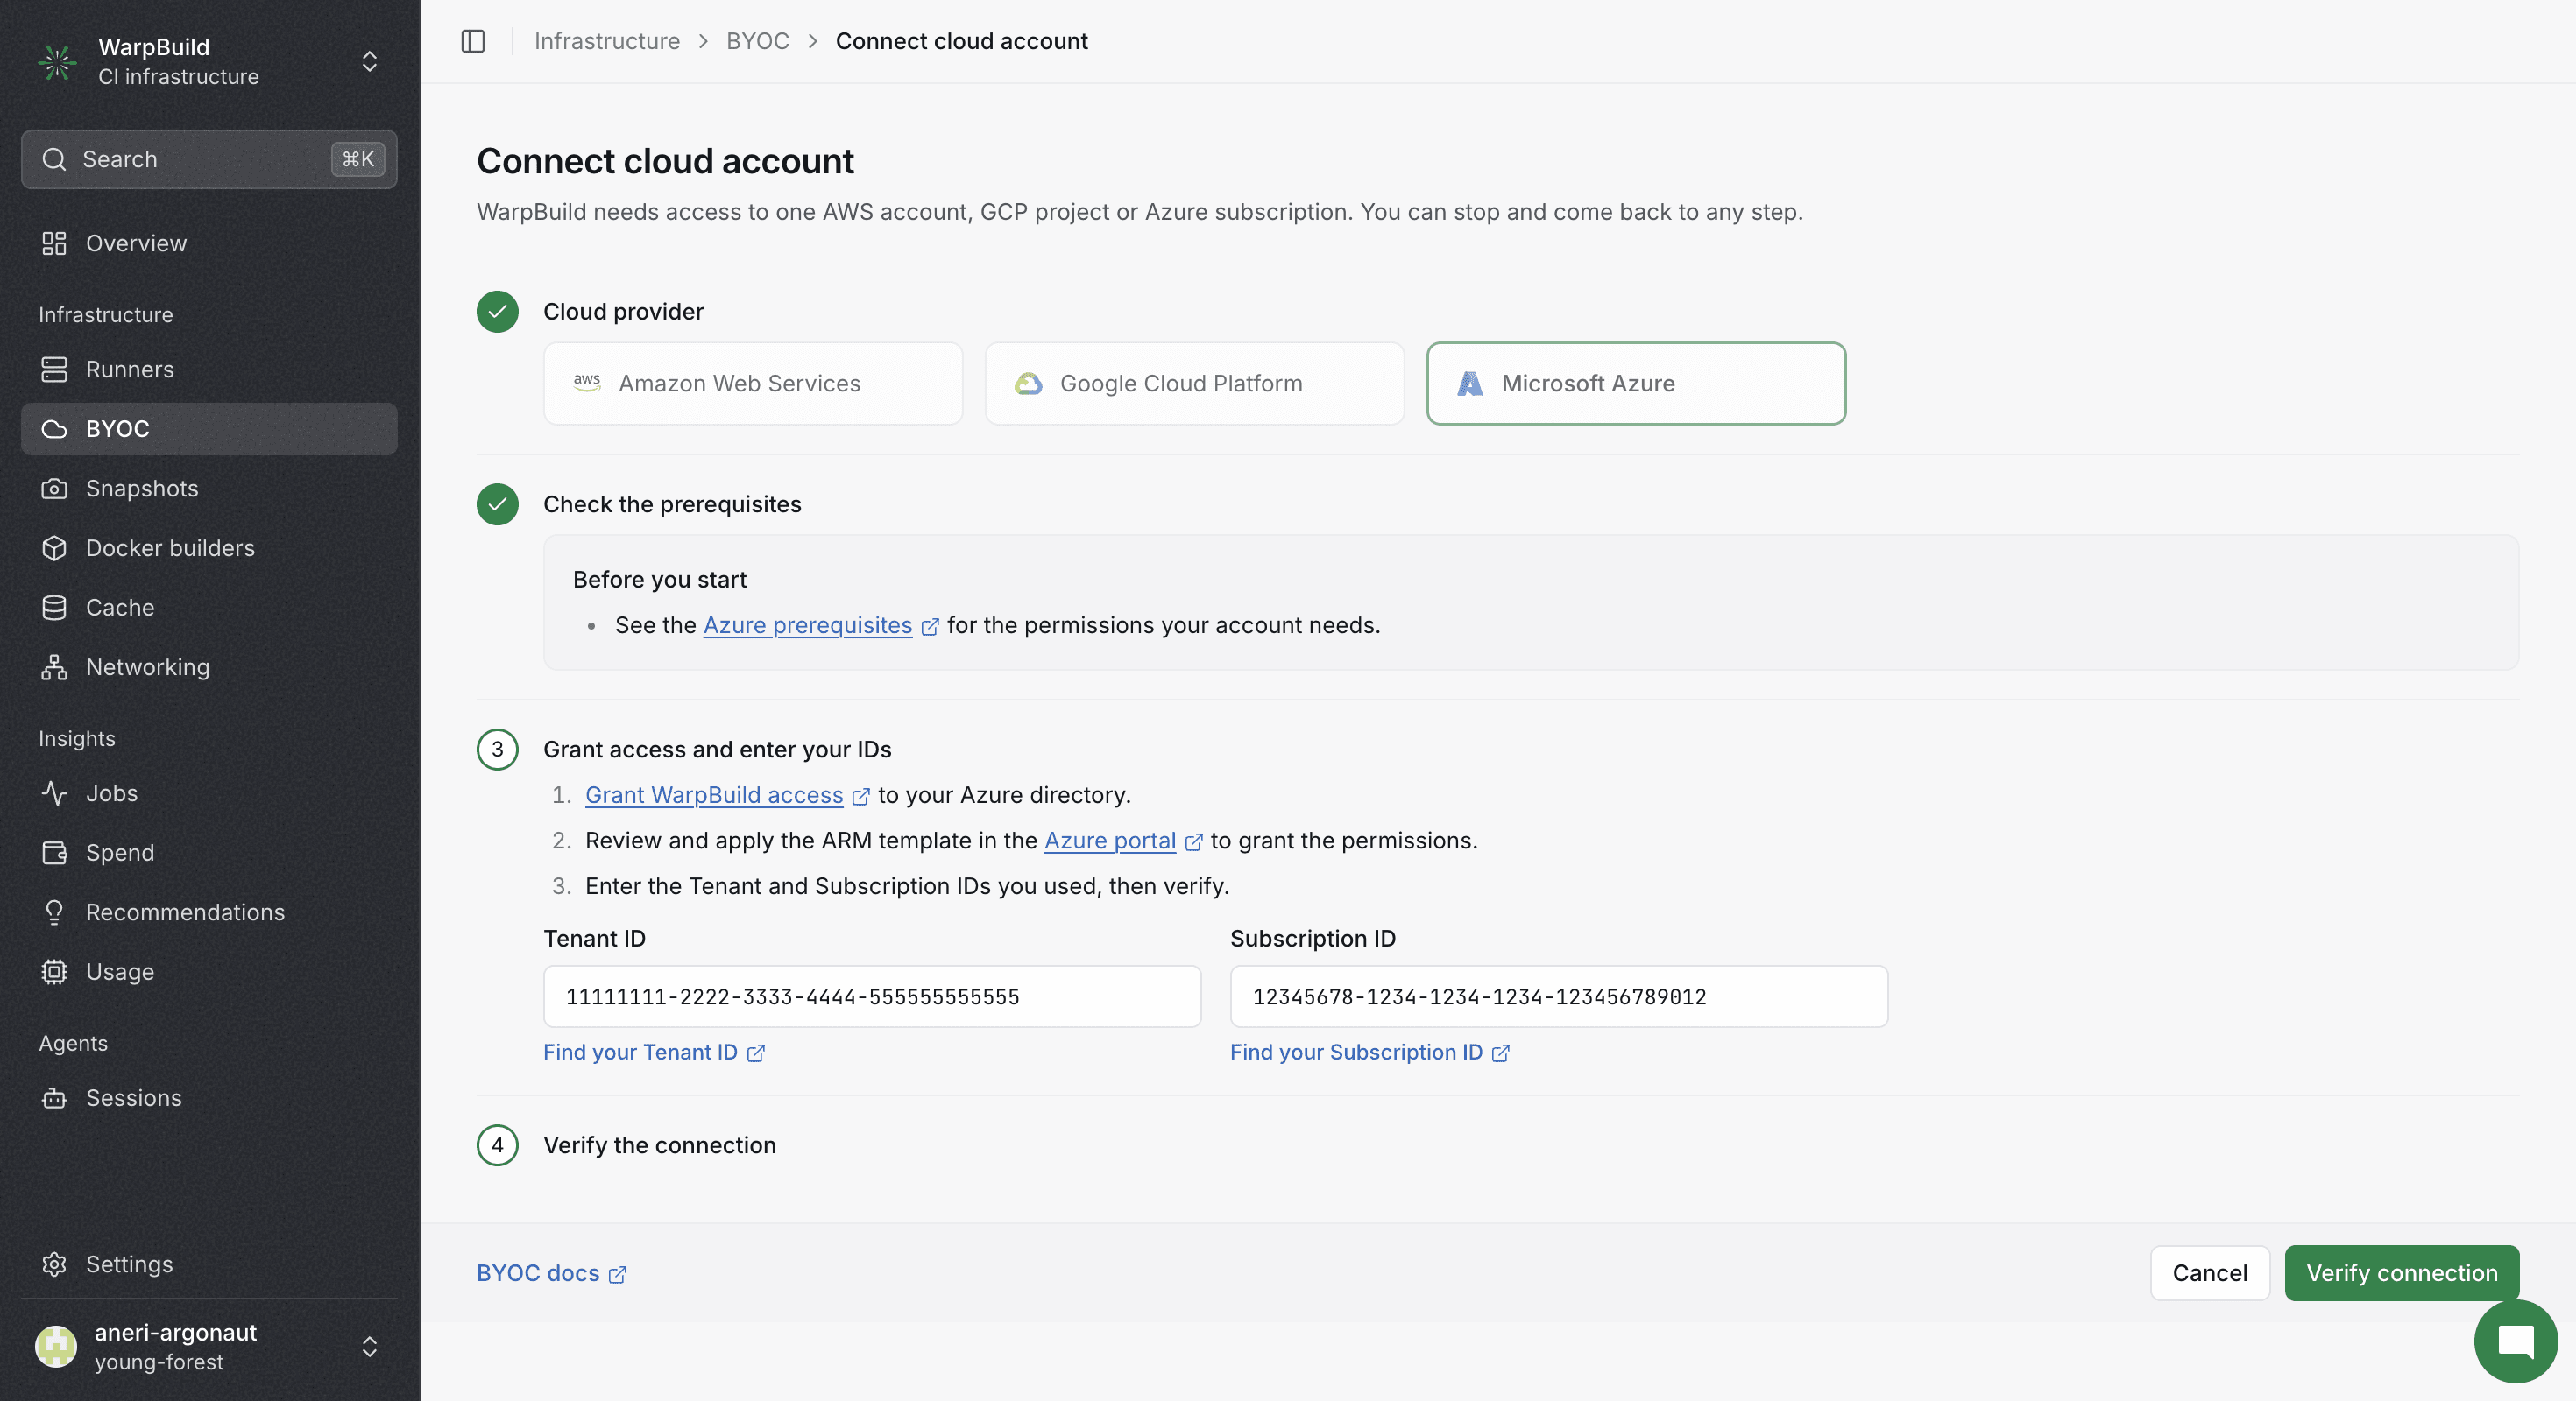Image resolution: width=2576 pixels, height=1401 pixels.
Task: Click external link icon next to BYOC docs
Action: [x=618, y=1274]
